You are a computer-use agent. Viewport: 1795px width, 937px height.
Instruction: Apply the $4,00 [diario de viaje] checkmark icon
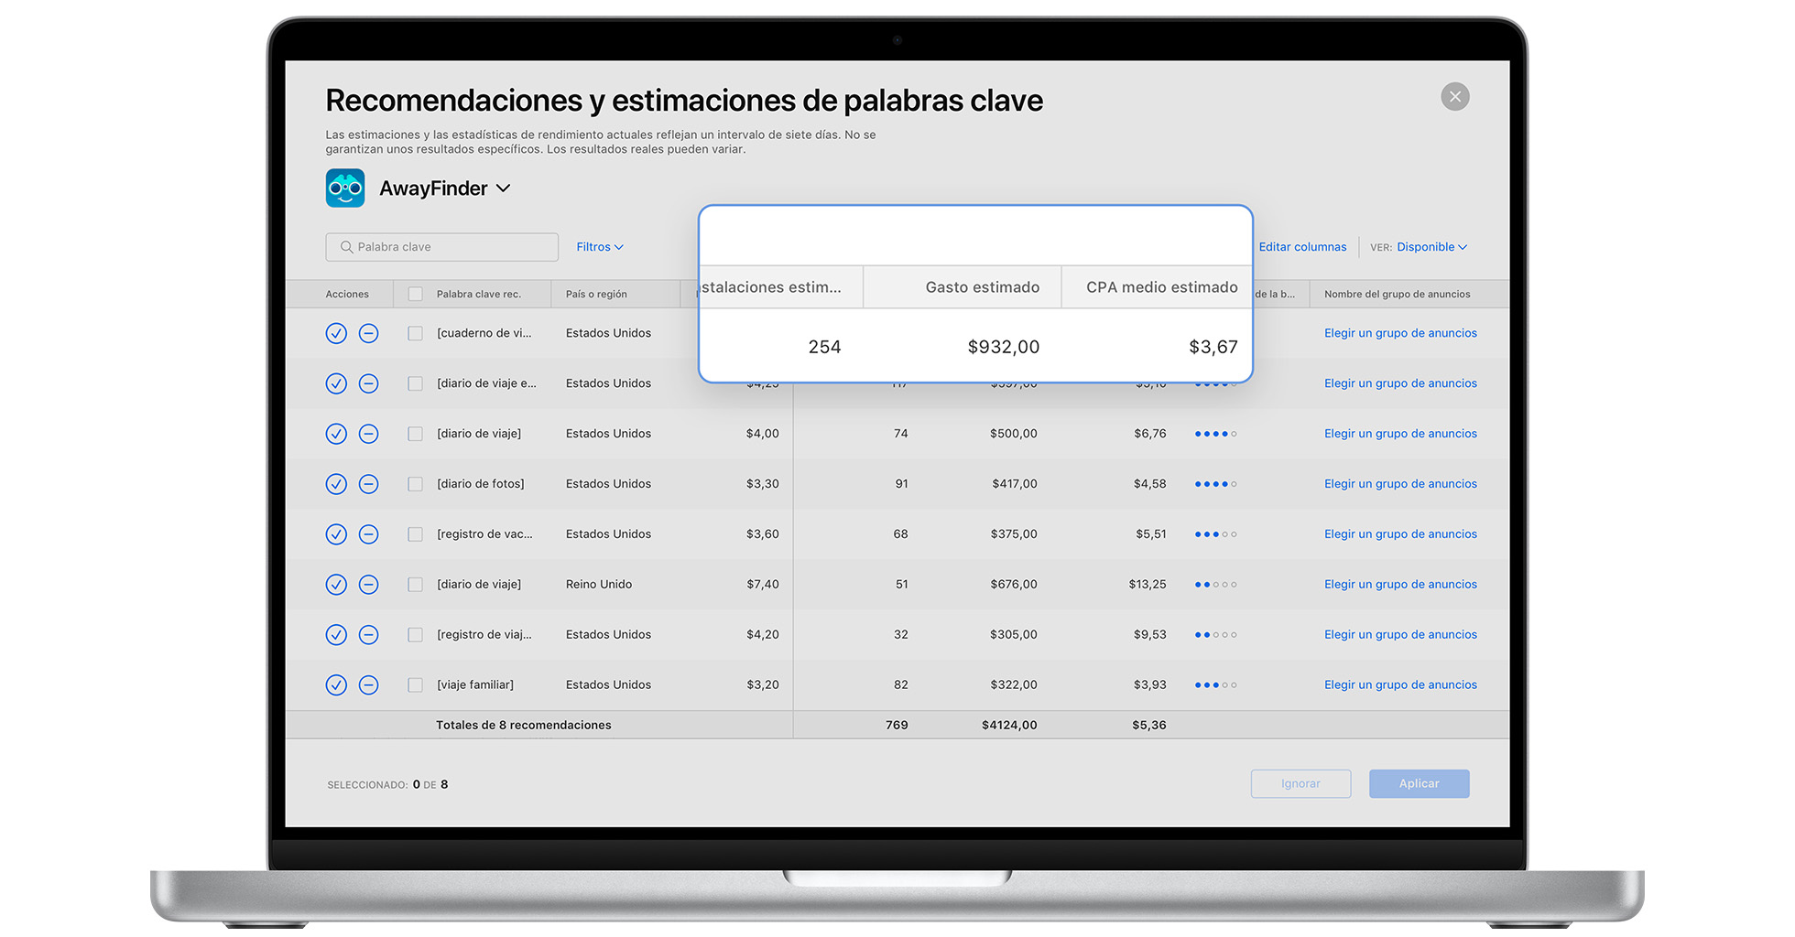[336, 434]
